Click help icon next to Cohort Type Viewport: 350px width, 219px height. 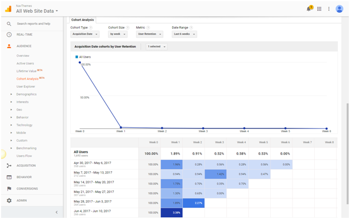pyautogui.click(x=91, y=28)
